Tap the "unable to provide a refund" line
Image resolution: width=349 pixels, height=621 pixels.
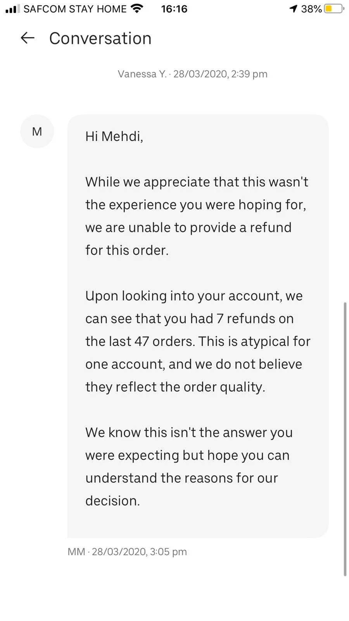click(x=188, y=227)
